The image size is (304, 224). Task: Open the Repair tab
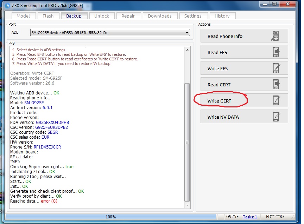pos(128,16)
